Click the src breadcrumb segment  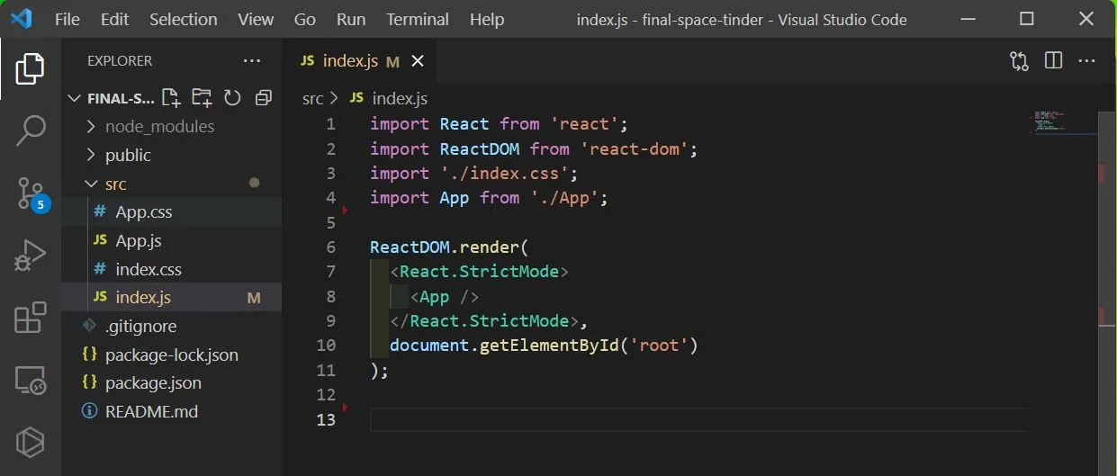pyautogui.click(x=312, y=98)
